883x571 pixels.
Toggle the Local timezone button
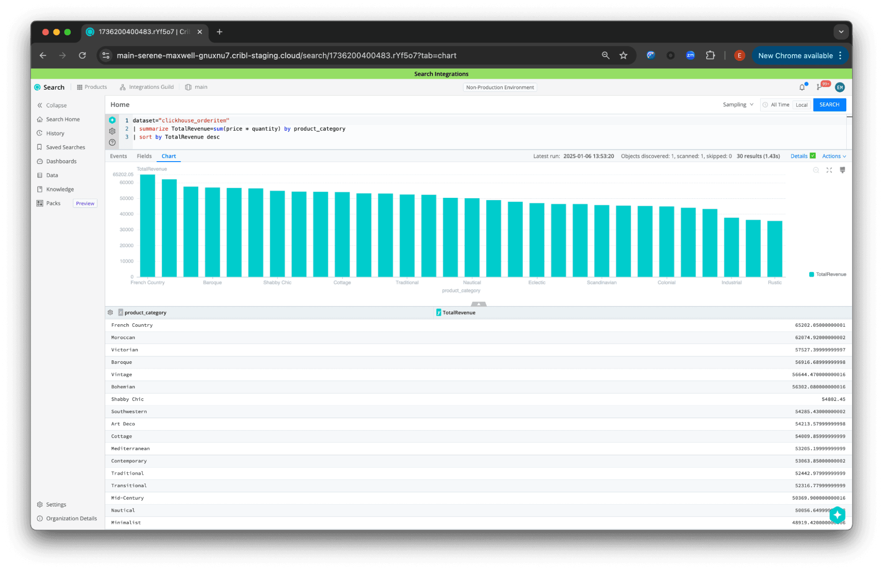pos(801,105)
